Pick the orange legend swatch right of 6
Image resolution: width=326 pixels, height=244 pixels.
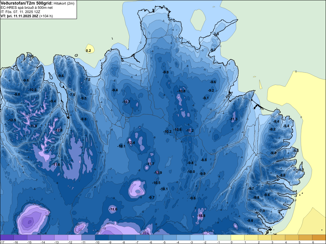(x=319, y=237)
